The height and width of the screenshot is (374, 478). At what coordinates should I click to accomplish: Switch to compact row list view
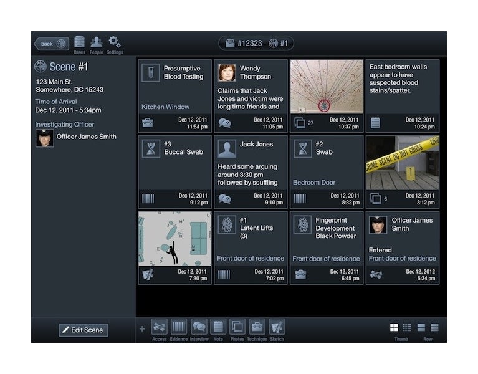pos(434,327)
